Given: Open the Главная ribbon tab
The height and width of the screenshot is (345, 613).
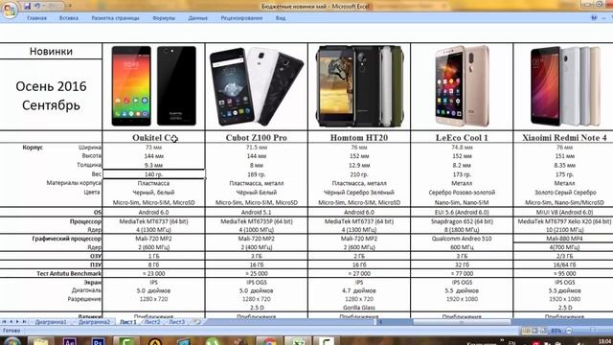Looking at the screenshot, I should click(x=36, y=18).
